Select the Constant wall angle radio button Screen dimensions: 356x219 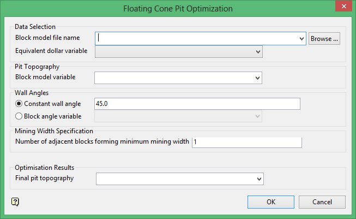click(x=19, y=103)
